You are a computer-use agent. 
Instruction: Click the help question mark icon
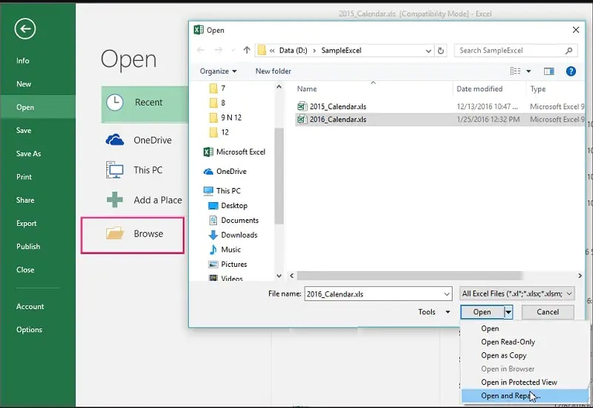pos(571,71)
